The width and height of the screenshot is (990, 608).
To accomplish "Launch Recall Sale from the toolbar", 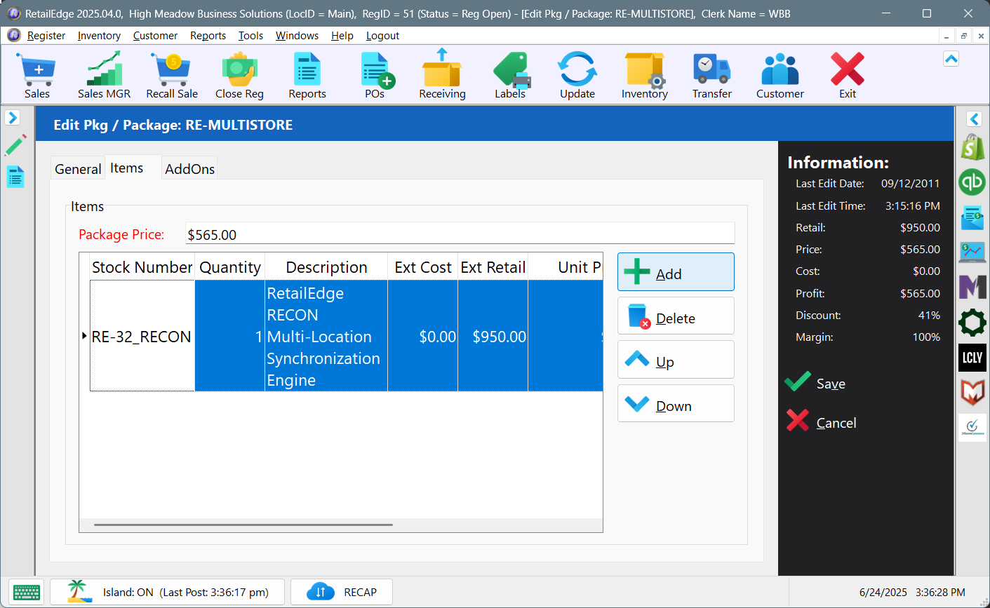I will tap(172, 76).
